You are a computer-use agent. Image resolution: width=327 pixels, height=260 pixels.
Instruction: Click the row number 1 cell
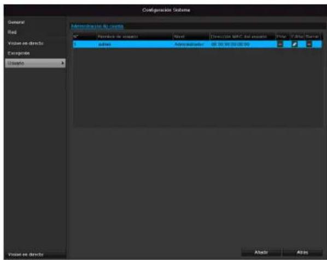click(75, 44)
